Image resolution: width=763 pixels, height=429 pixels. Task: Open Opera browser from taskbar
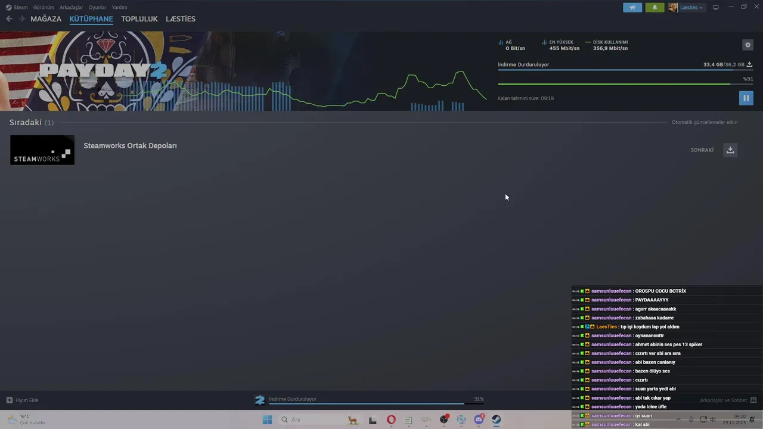[391, 419]
